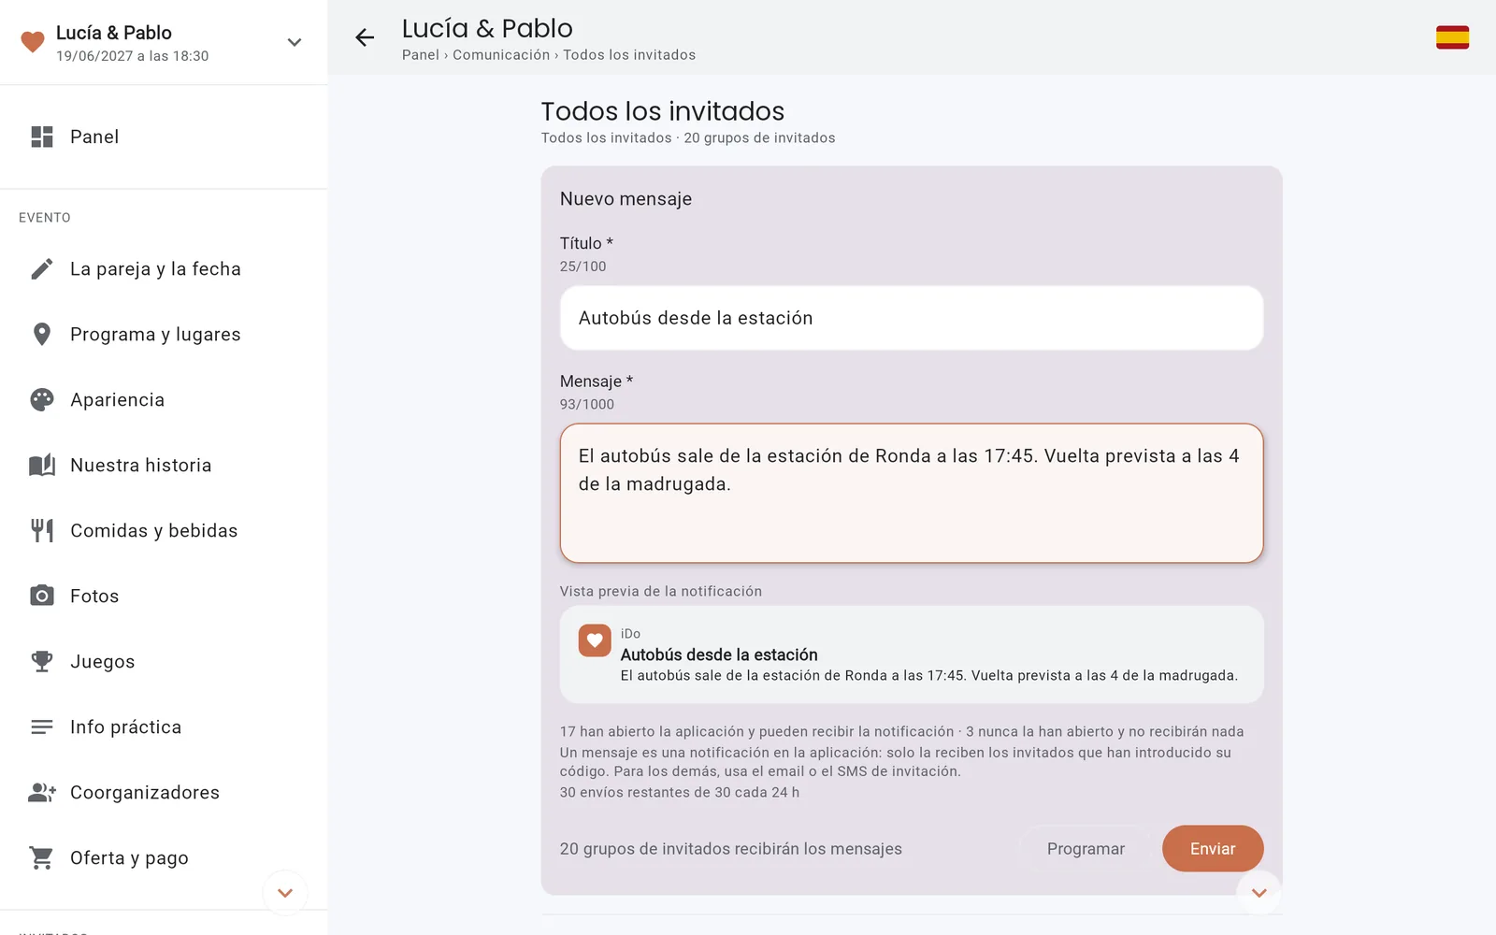
Task: Go to the Info práctica section
Action: [164, 727]
